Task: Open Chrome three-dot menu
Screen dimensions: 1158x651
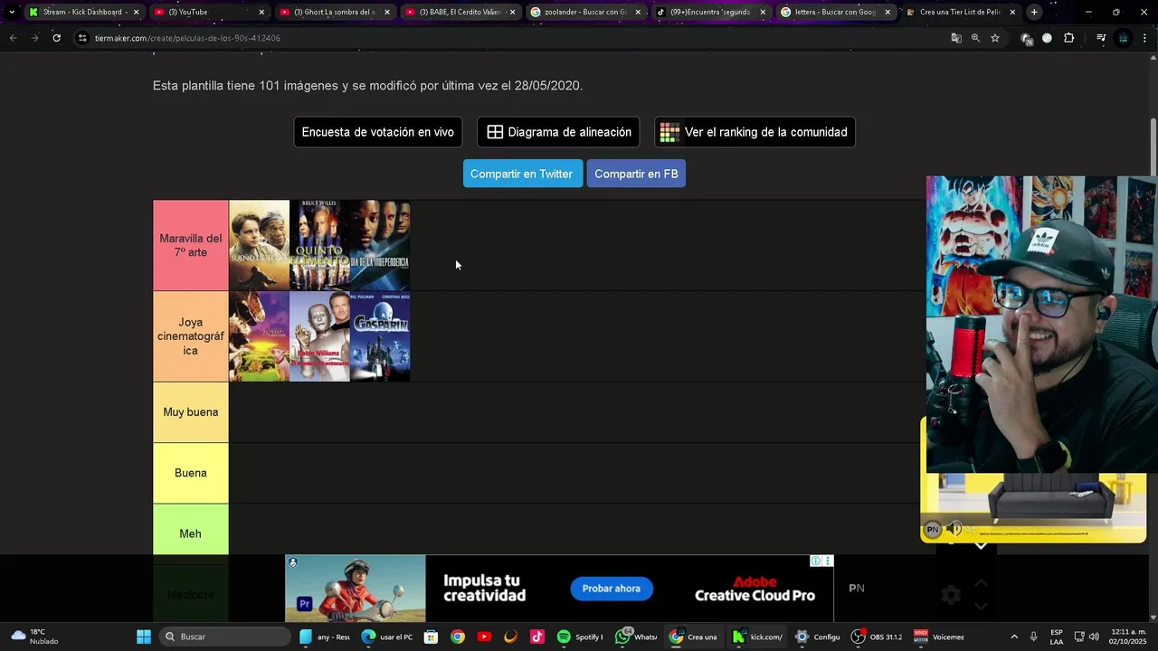Action: (x=1144, y=38)
